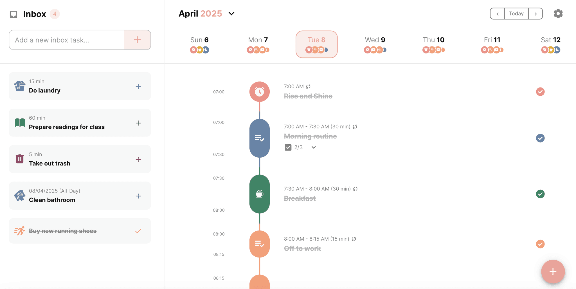576x289 pixels.
Task: Click the trash bin icon on Take out trash
Action: (20, 159)
